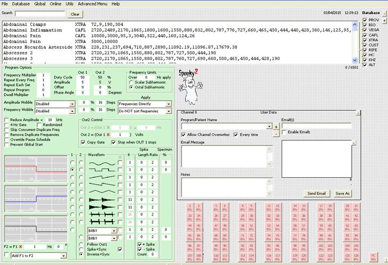
Task: Click the small minus button above email list
Action: pyautogui.click(x=353, y=143)
